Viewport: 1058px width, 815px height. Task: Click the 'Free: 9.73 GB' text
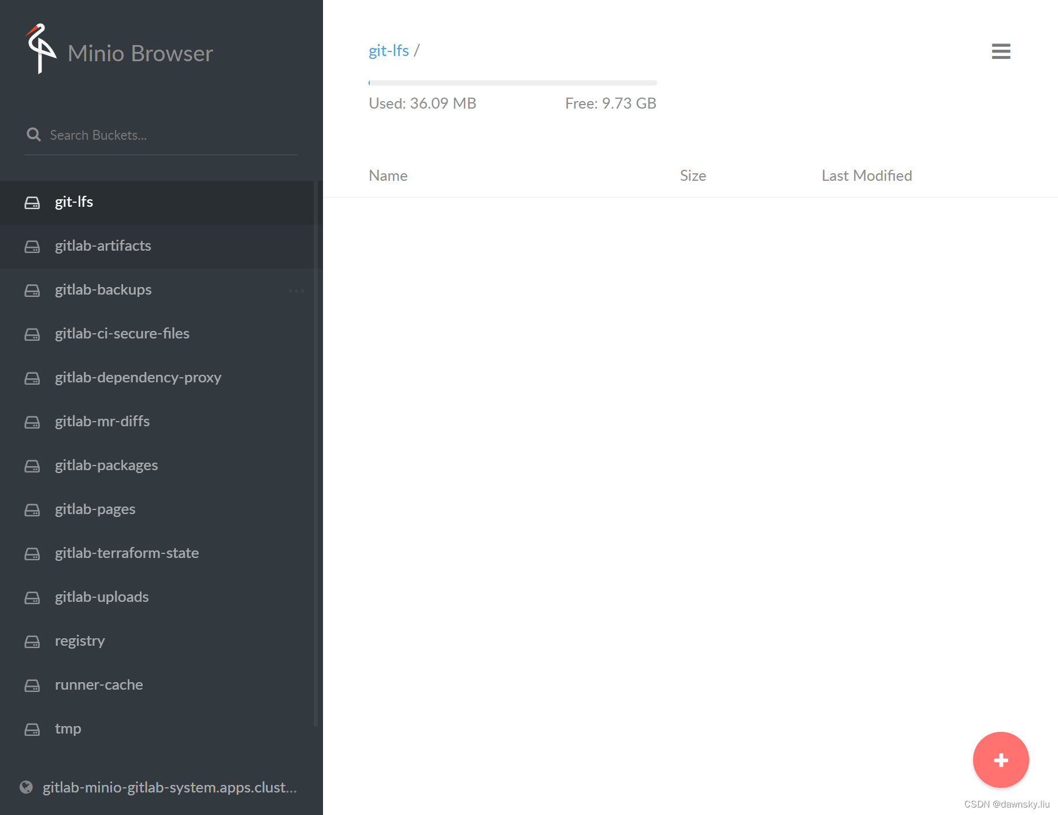[x=611, y=103]
